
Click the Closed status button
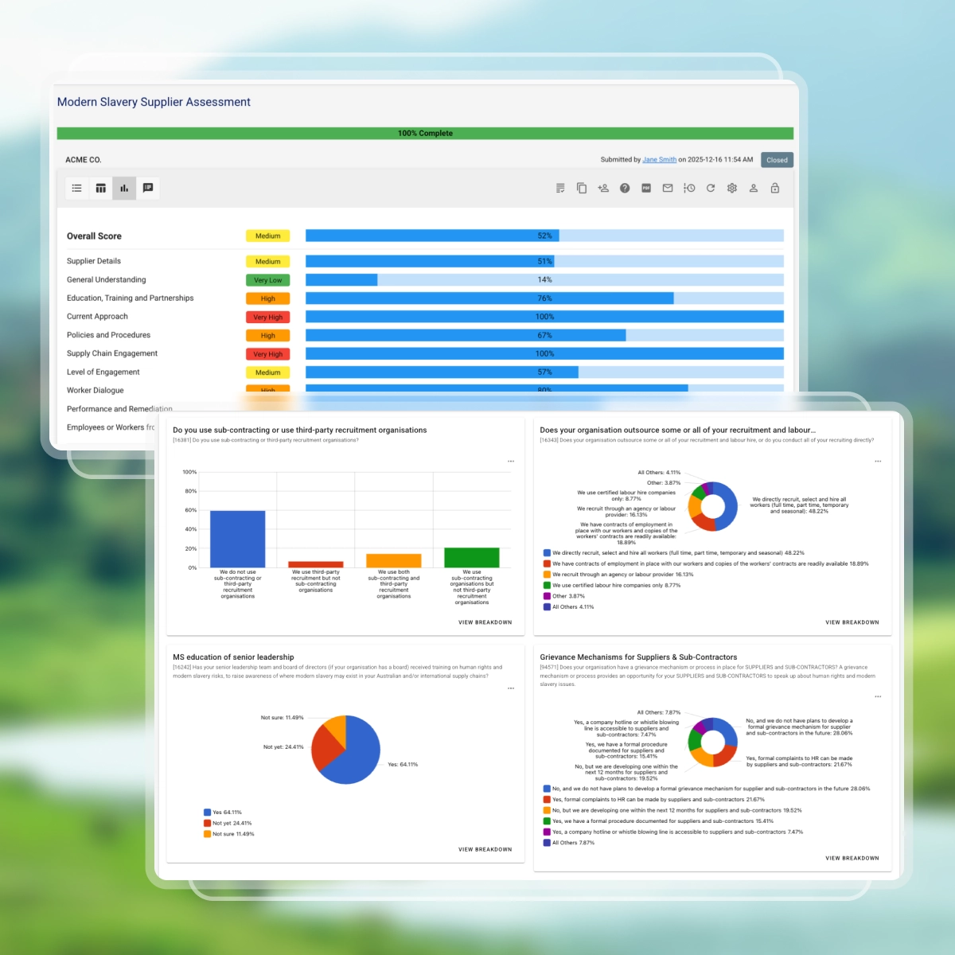[777, 160]
